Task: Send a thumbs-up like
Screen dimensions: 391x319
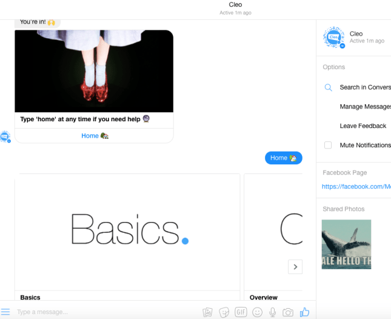Action: pos(304,312)
